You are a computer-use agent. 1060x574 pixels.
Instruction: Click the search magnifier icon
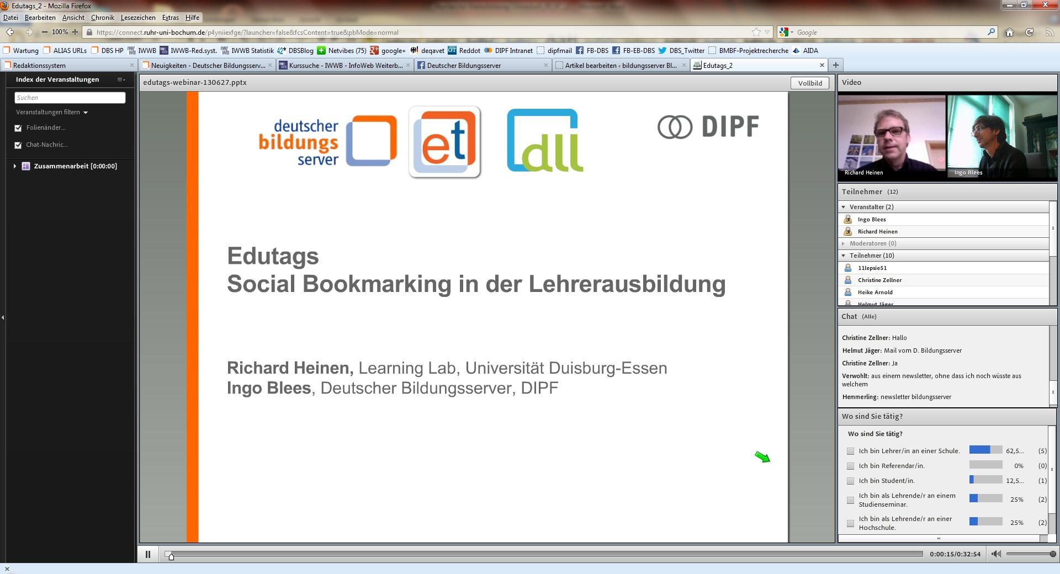(x=991, y=32)
